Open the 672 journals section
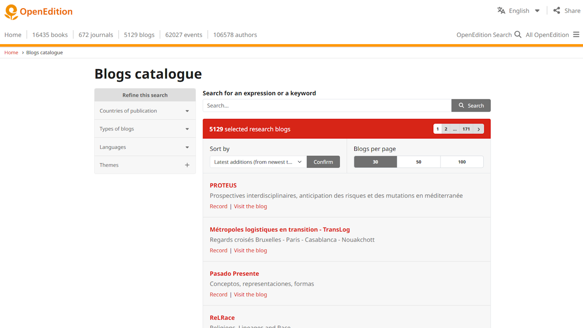 [96, 35]
